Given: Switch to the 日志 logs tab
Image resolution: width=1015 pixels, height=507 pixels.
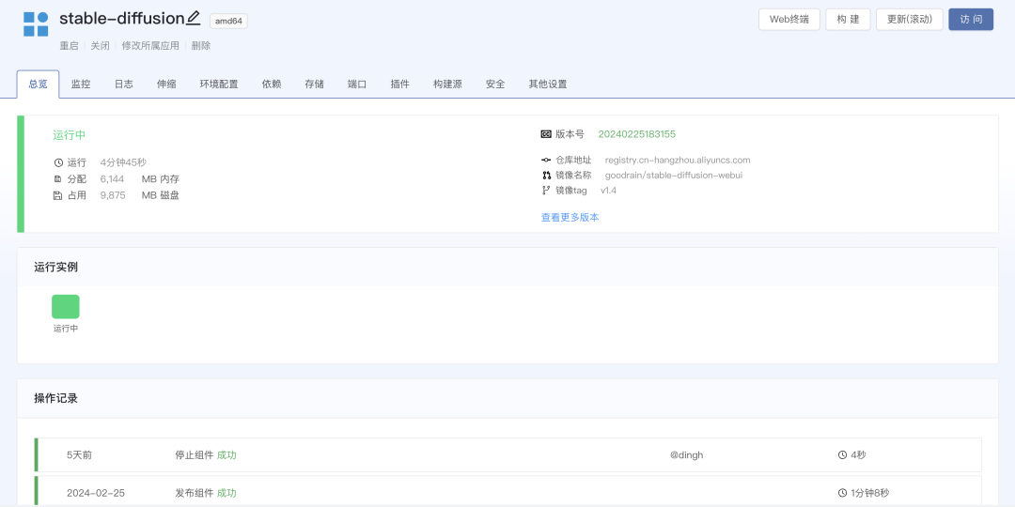Looking at the screenshot, I should (x=124, y=84).
